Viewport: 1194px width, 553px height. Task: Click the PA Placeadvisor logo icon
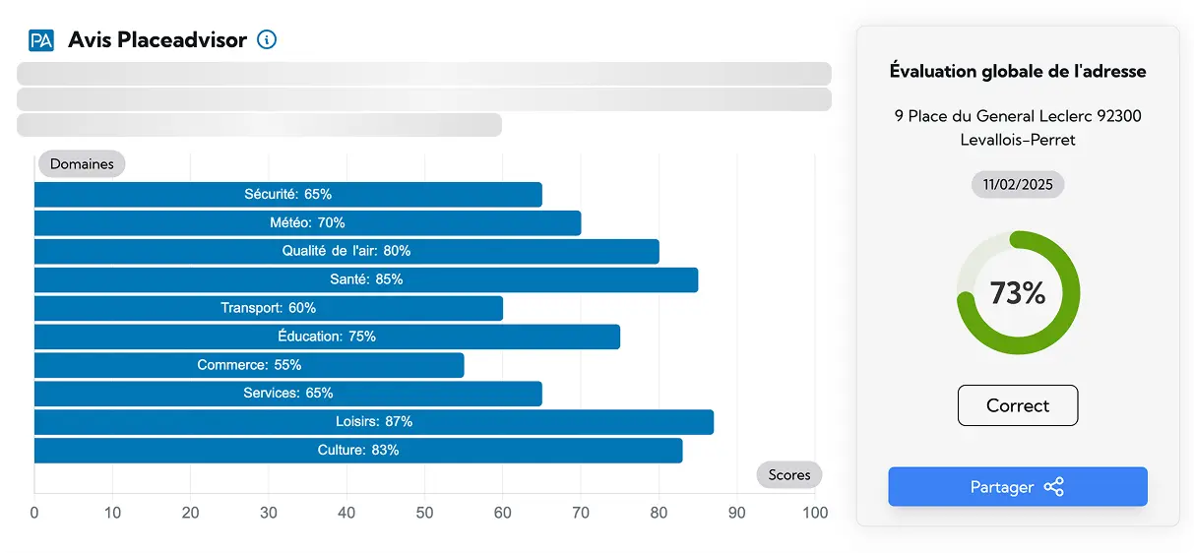pos(41,40)
